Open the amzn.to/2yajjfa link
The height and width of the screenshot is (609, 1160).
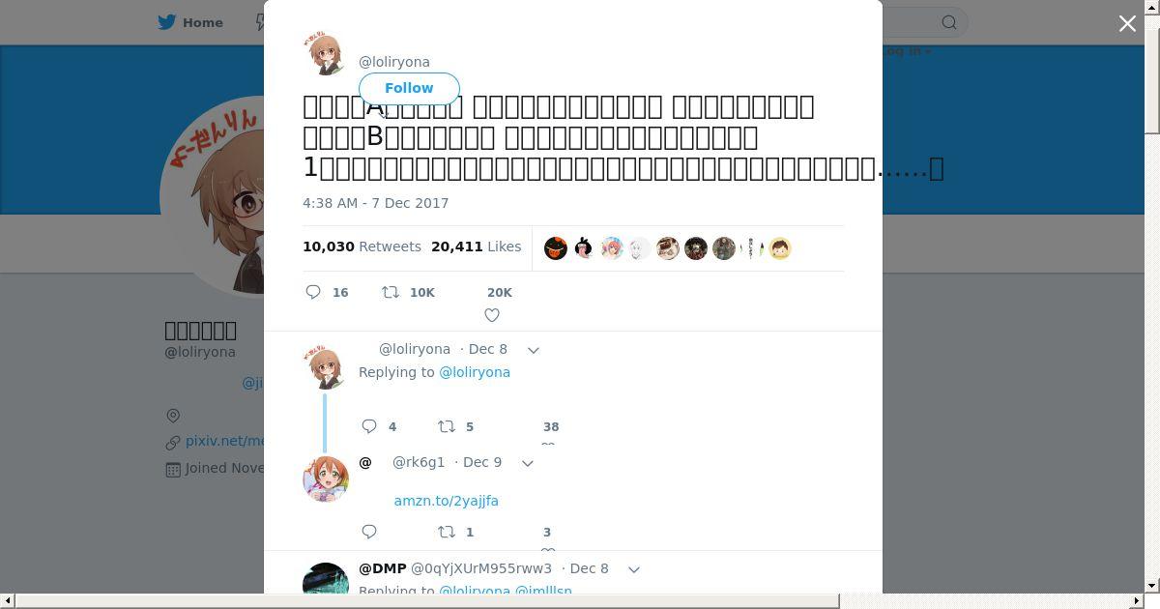[x=446, y=501]
